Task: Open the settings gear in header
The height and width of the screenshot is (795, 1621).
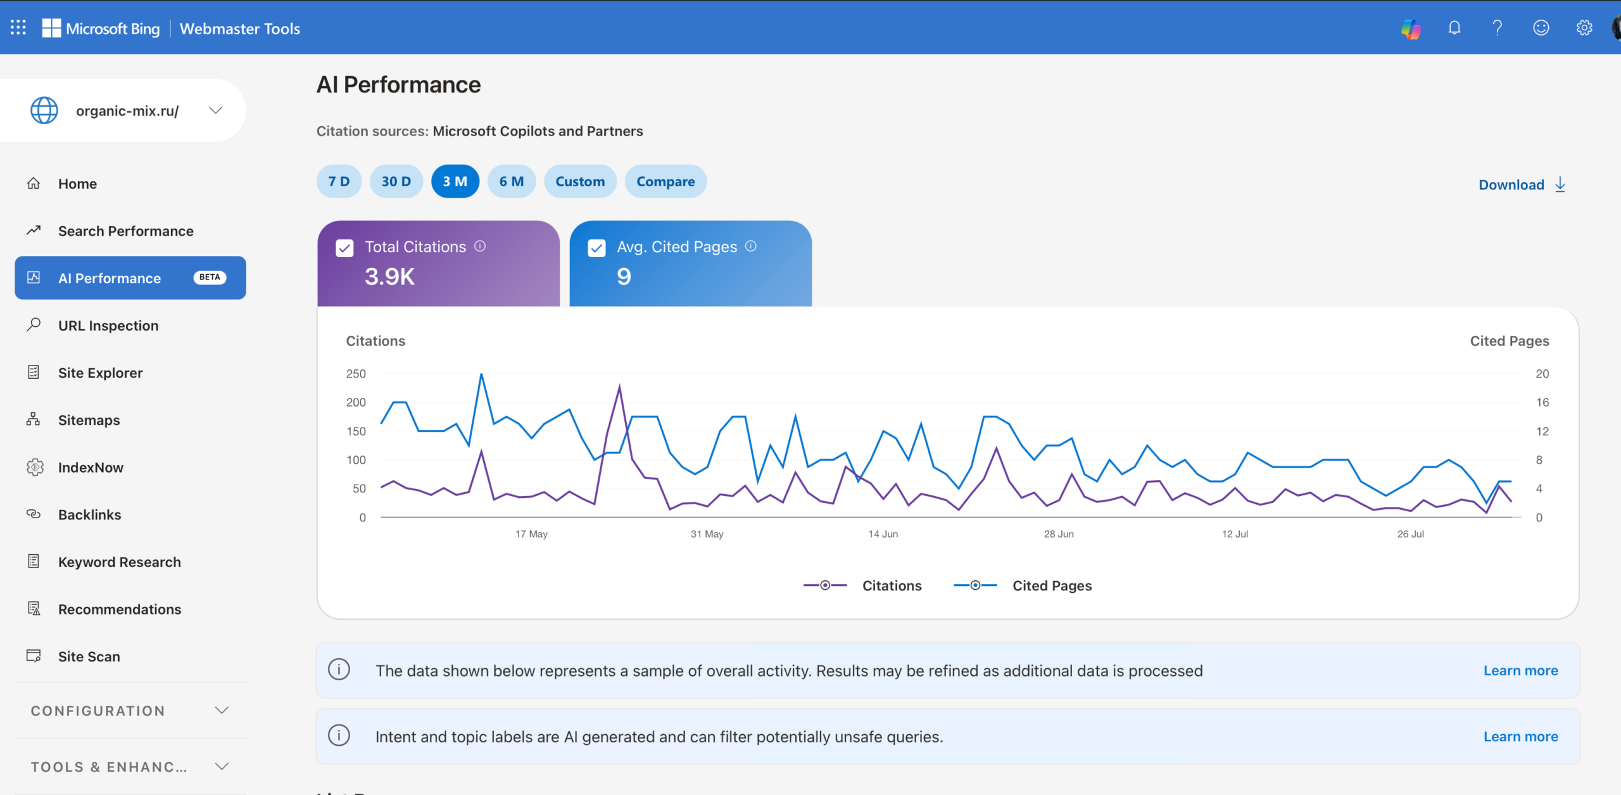Action: [x=1584, y=28]
